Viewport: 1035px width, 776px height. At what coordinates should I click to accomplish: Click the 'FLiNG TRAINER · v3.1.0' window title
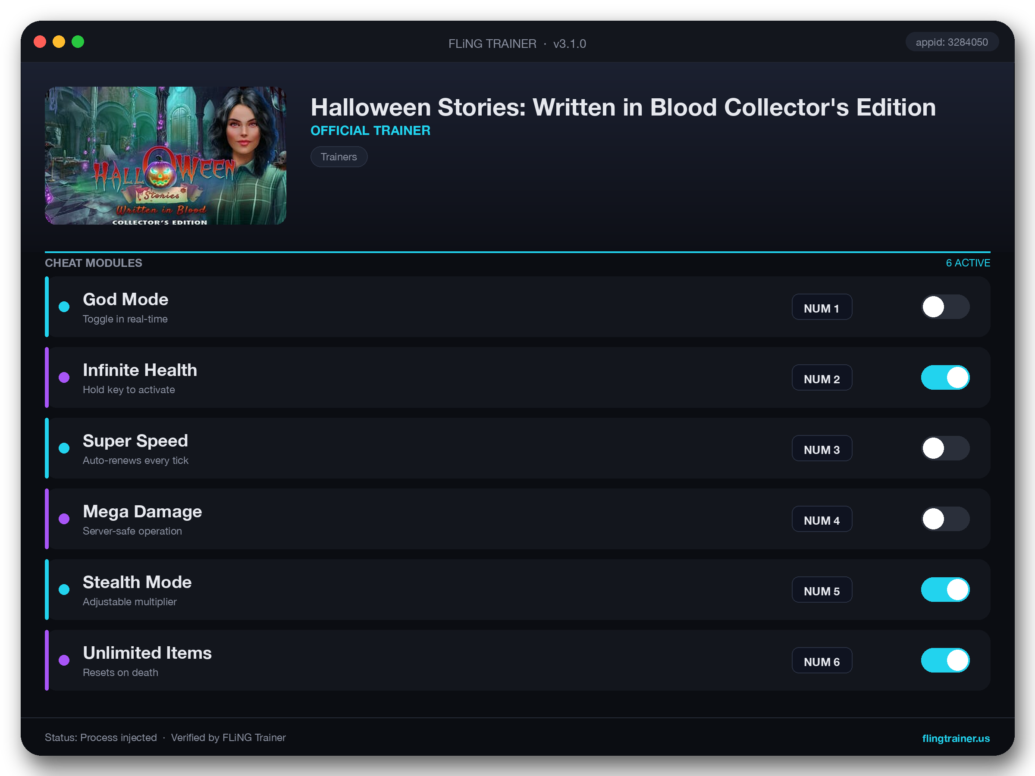[x=517, y=44]
